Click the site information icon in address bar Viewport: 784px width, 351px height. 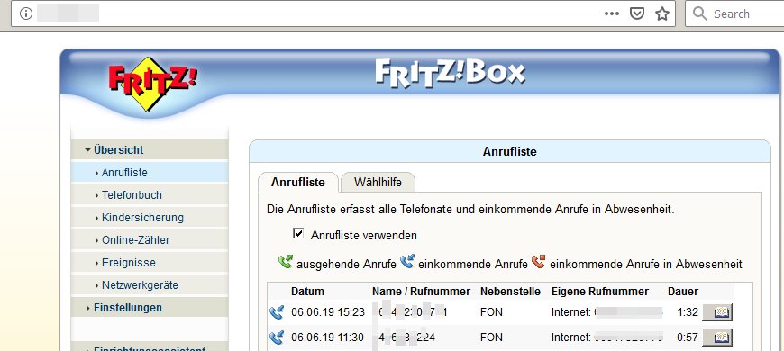tap(26, 13)
